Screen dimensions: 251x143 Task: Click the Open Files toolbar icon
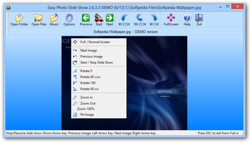click(x=39, y=18)
